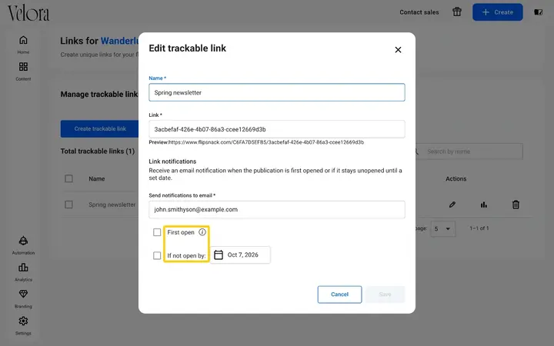View statistics for Spring newsletter link
The image size is (554, 346).
click(484, 205)
